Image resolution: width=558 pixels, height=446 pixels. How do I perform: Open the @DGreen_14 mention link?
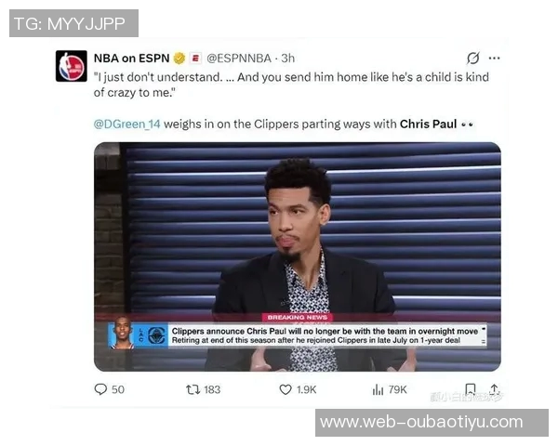click(127, 125)
